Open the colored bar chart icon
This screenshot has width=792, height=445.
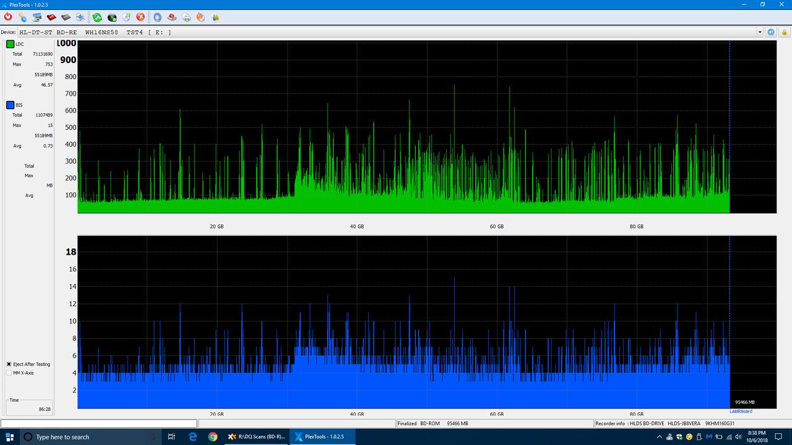(x=215, y=17)
